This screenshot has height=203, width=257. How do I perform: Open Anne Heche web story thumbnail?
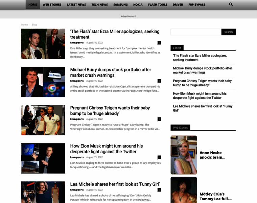pyautogui.click(x=184, y=155)
